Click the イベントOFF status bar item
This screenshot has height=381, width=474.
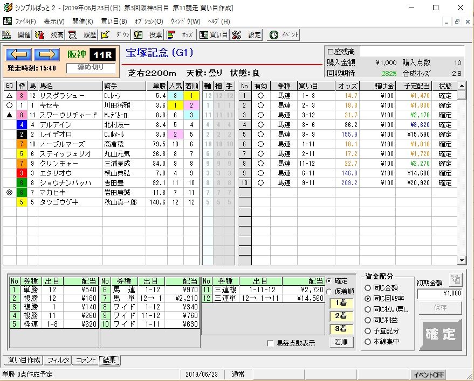click(x=428, y=375)
